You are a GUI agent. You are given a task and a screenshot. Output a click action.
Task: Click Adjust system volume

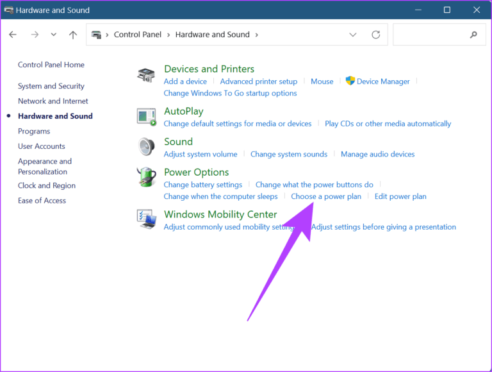[201, 155]
